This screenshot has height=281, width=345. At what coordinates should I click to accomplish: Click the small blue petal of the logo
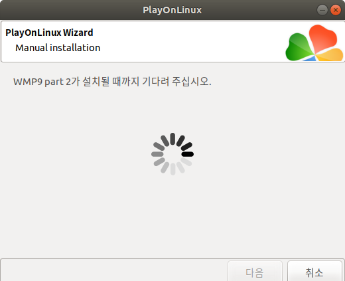point(310,58)
